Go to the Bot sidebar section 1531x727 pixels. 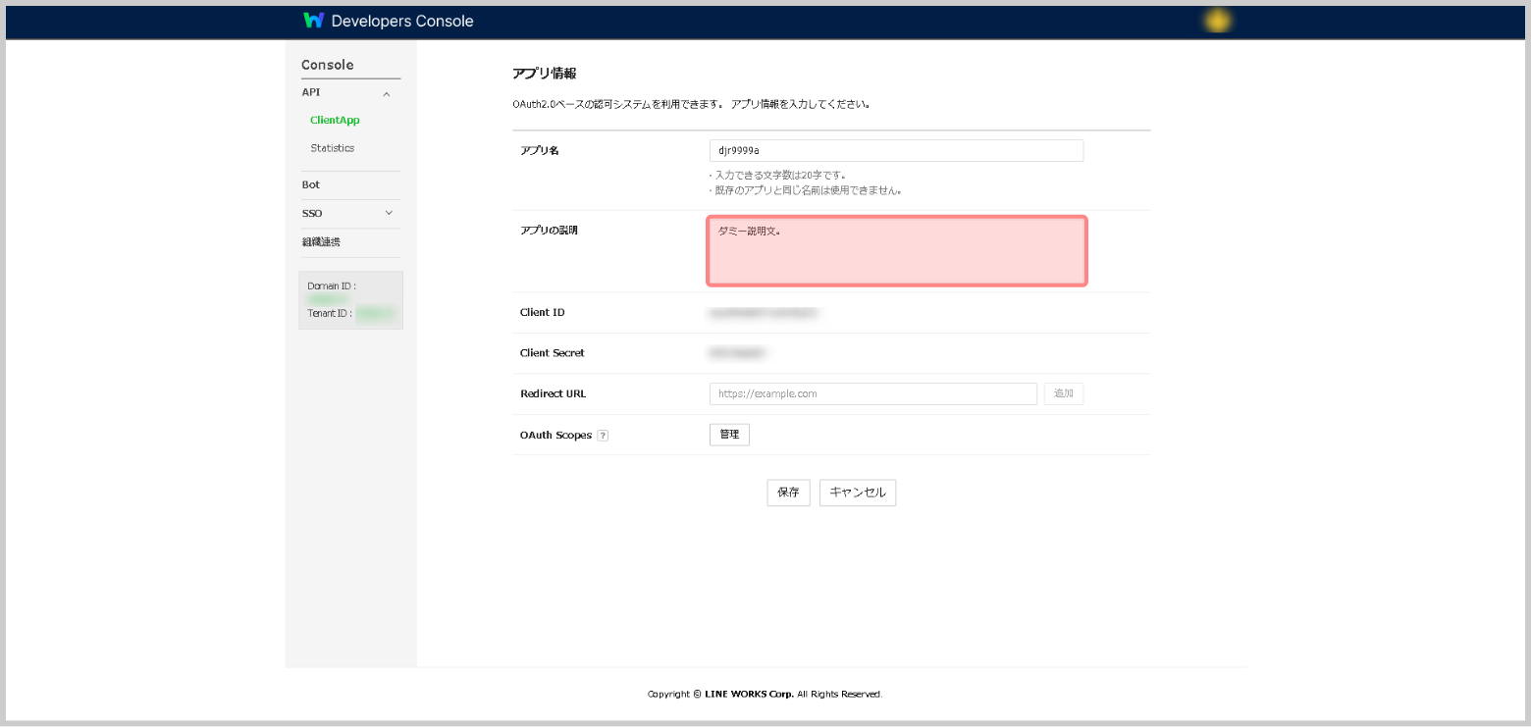pyautogui.click(x=311, y=184)
